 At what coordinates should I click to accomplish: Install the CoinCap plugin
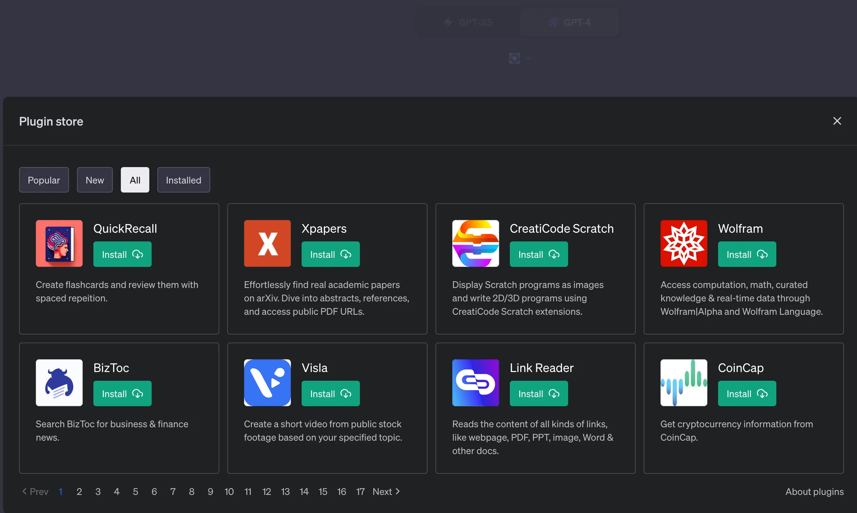click(747, 394)
